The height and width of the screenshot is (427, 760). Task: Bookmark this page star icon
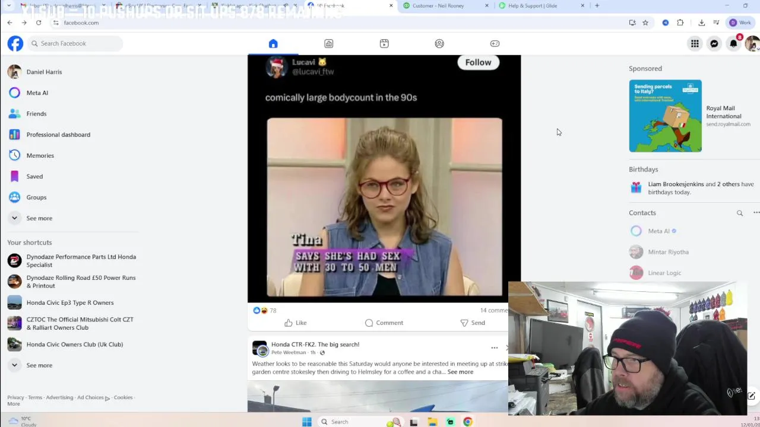tap(645, 23)
